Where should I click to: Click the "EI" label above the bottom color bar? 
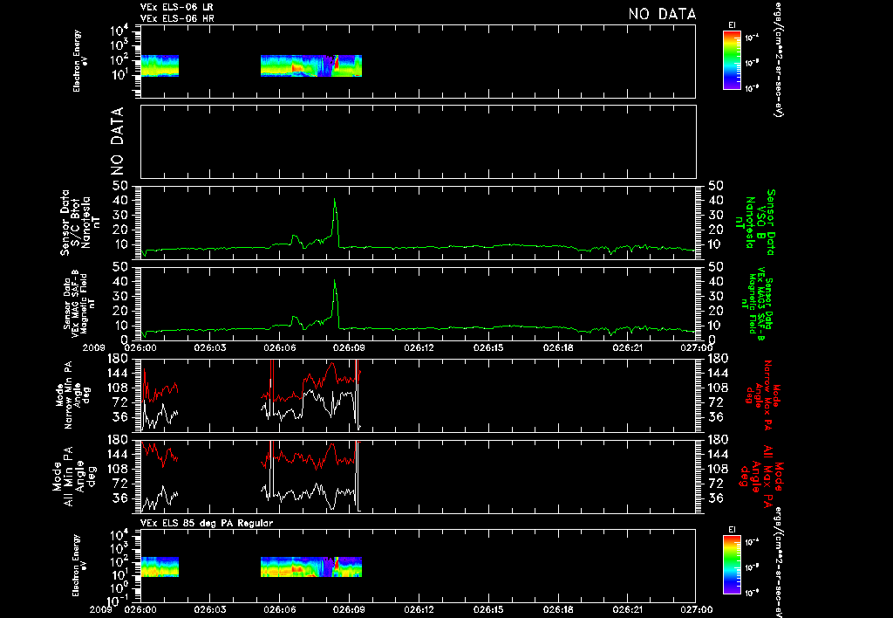732,530
